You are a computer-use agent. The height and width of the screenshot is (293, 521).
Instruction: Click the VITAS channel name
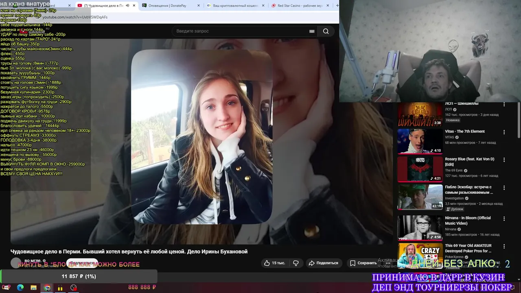[x=449, y=137]
